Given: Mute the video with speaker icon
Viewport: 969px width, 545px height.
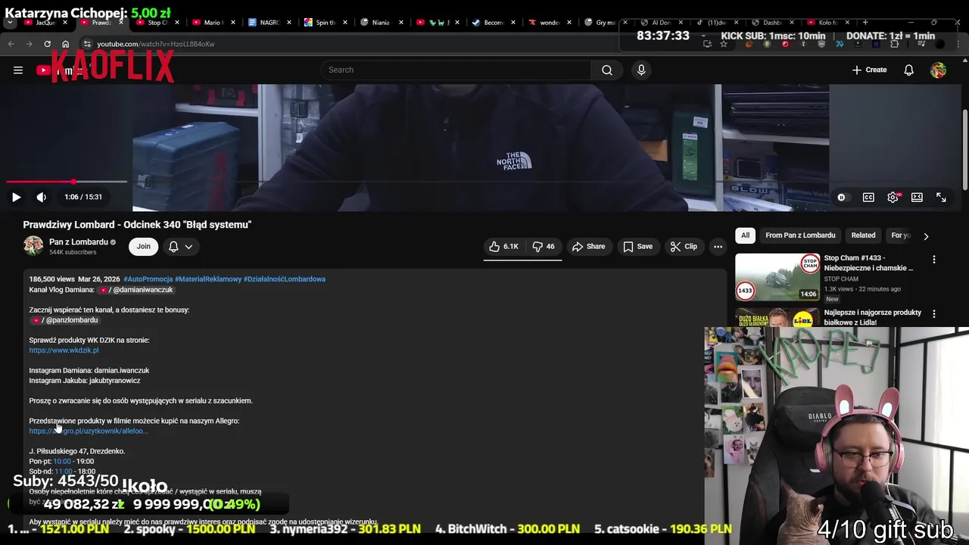Looking at the screenshot, I should 42,197.
